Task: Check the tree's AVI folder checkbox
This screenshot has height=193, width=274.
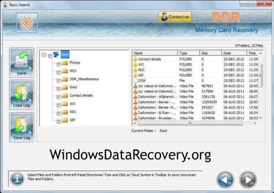Action: pyautogui.click(x=59, y=105)
